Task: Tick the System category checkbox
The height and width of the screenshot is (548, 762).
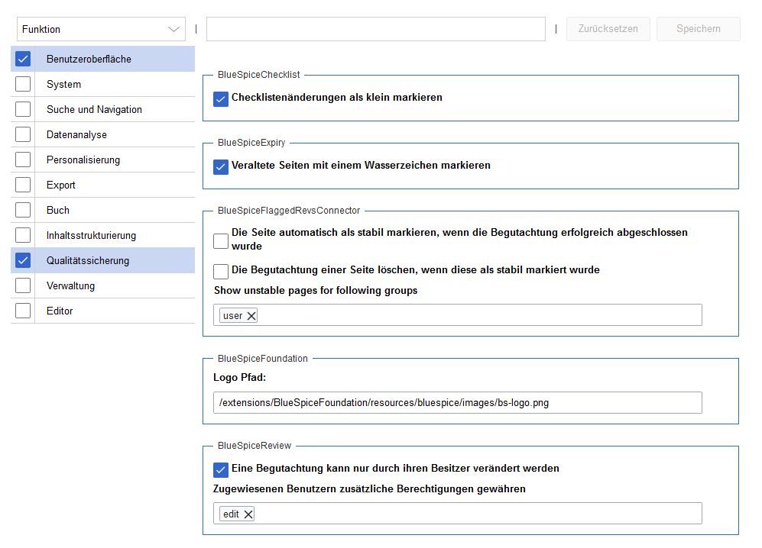Action: click(x=23, y=84)
